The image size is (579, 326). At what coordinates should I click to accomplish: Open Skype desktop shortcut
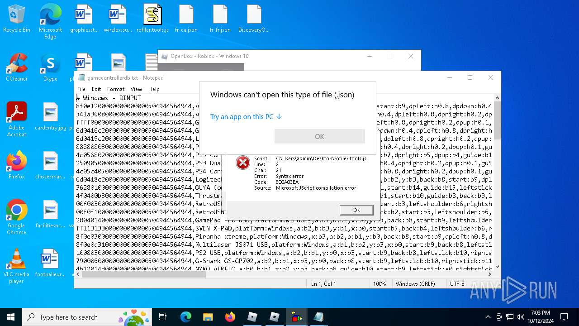click(x=50, y=67)
